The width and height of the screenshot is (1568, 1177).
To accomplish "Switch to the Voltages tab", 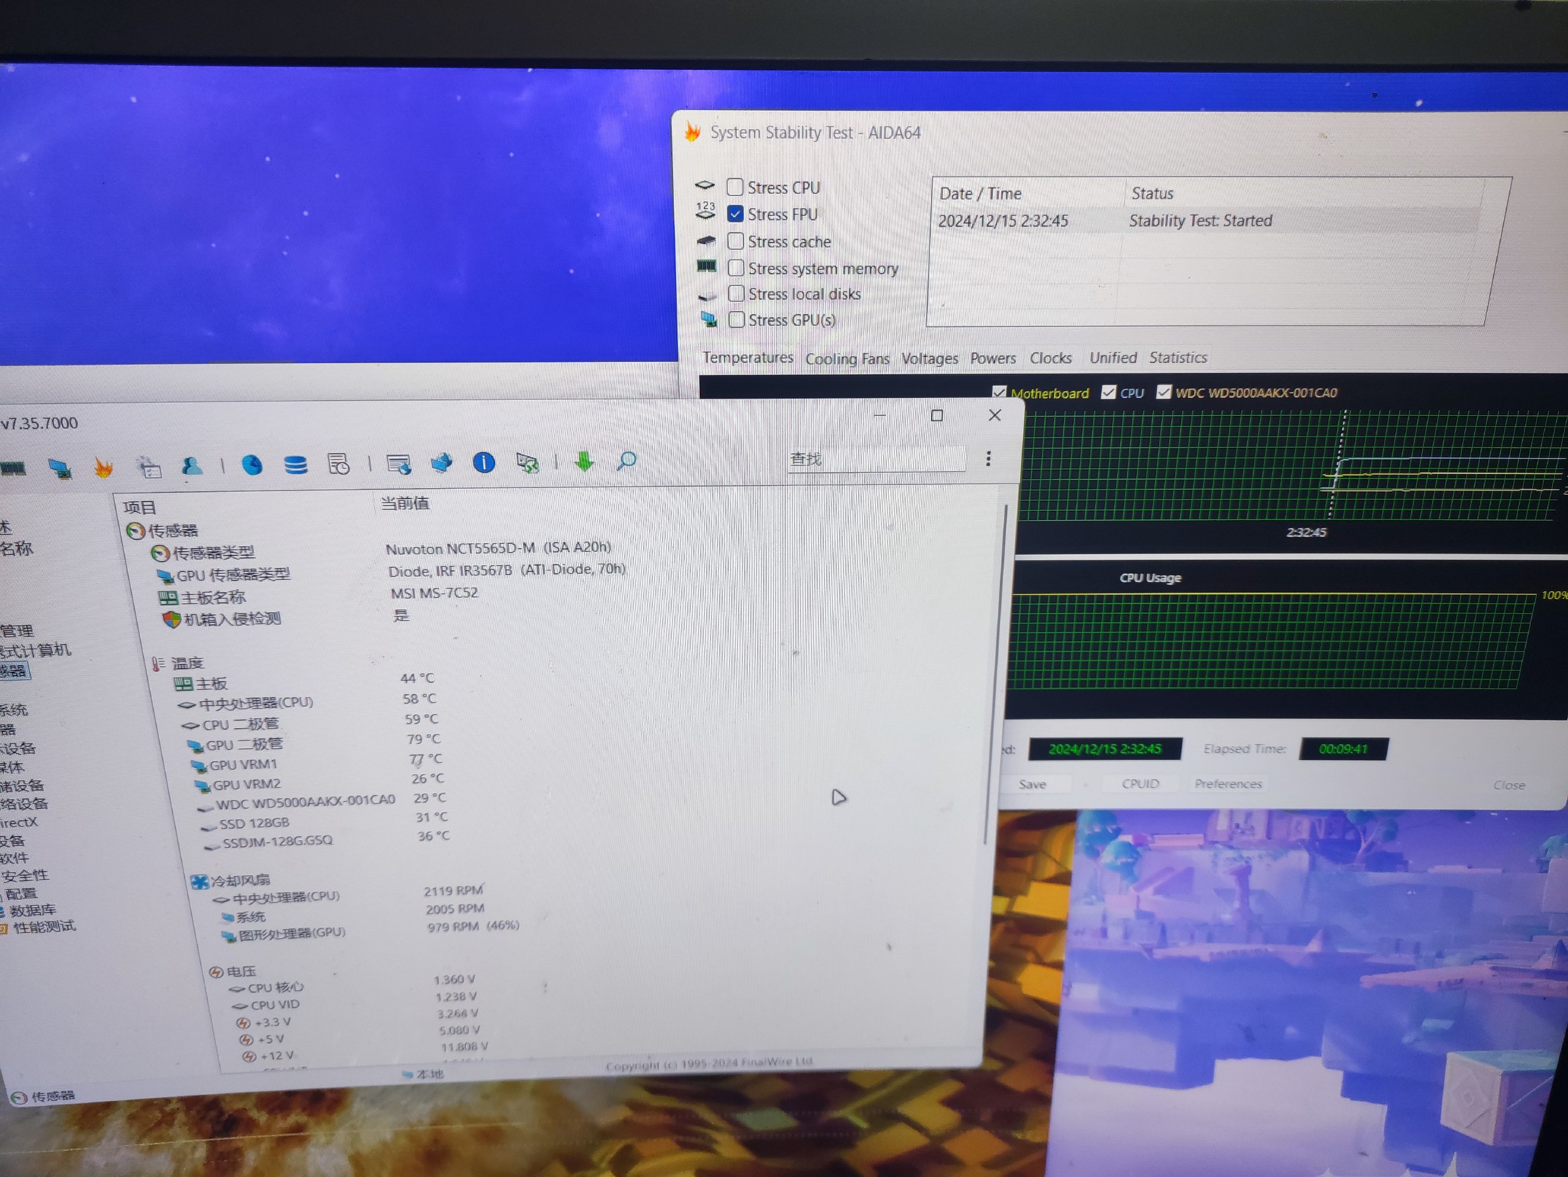I will pos(929,359).
